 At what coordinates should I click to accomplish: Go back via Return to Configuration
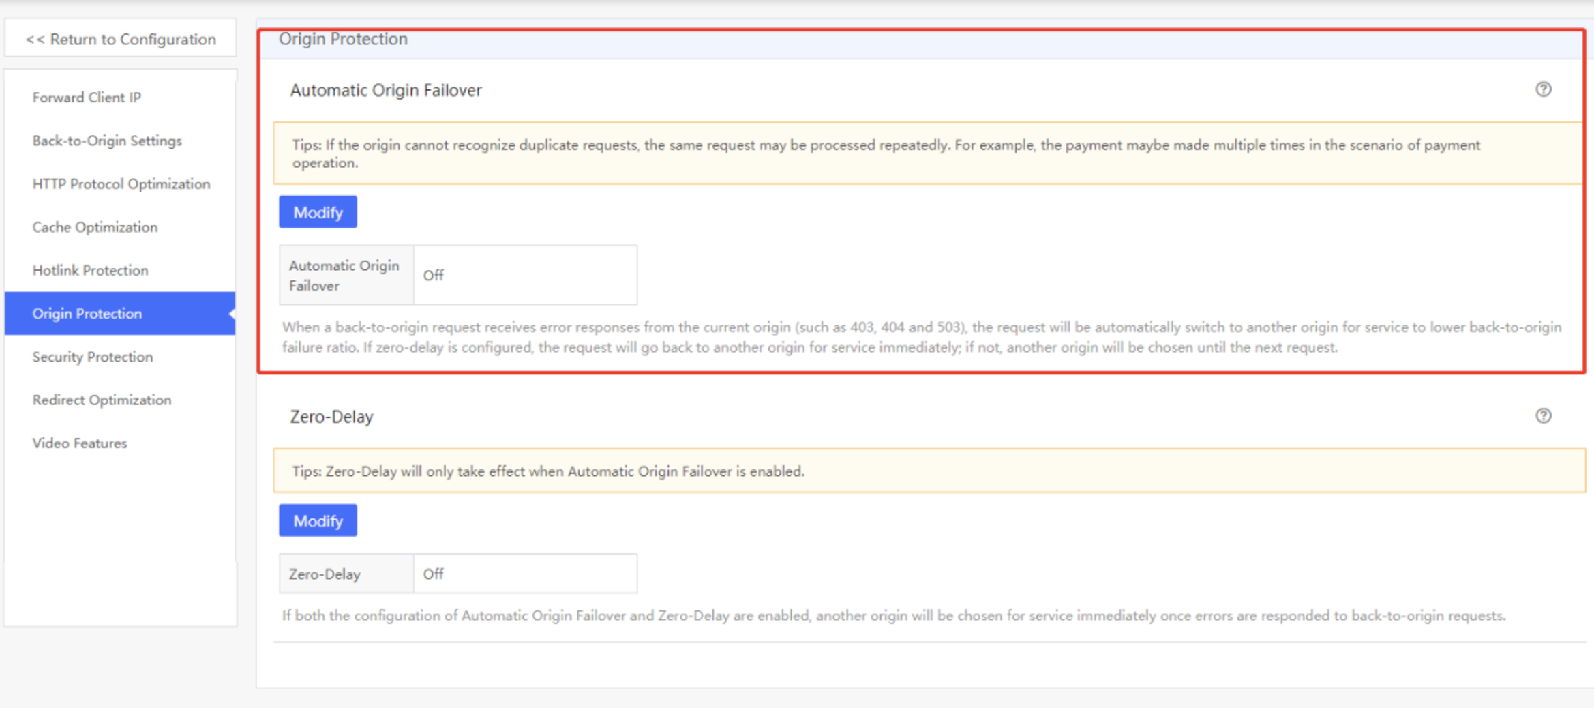(x=121, y=39)
